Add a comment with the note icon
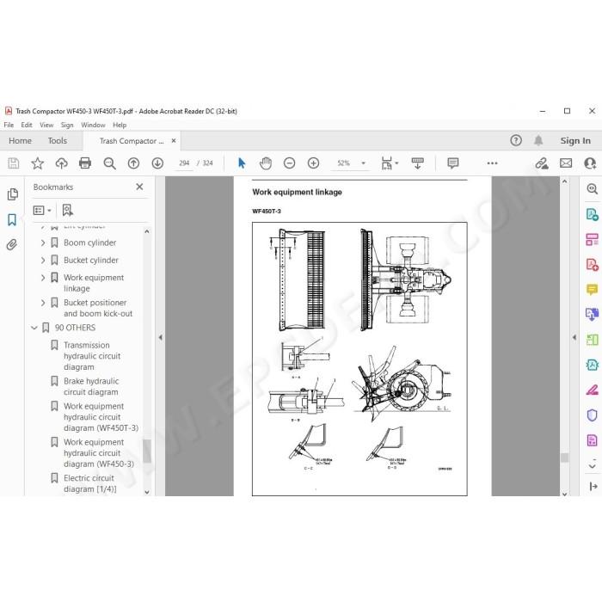Image resolution: width=602 pixels, height=602 pixels. tap(453, 163)
